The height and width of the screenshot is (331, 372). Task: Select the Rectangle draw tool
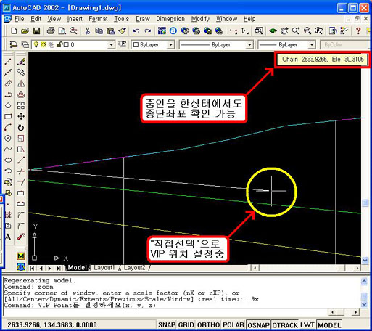click(8, 116)
